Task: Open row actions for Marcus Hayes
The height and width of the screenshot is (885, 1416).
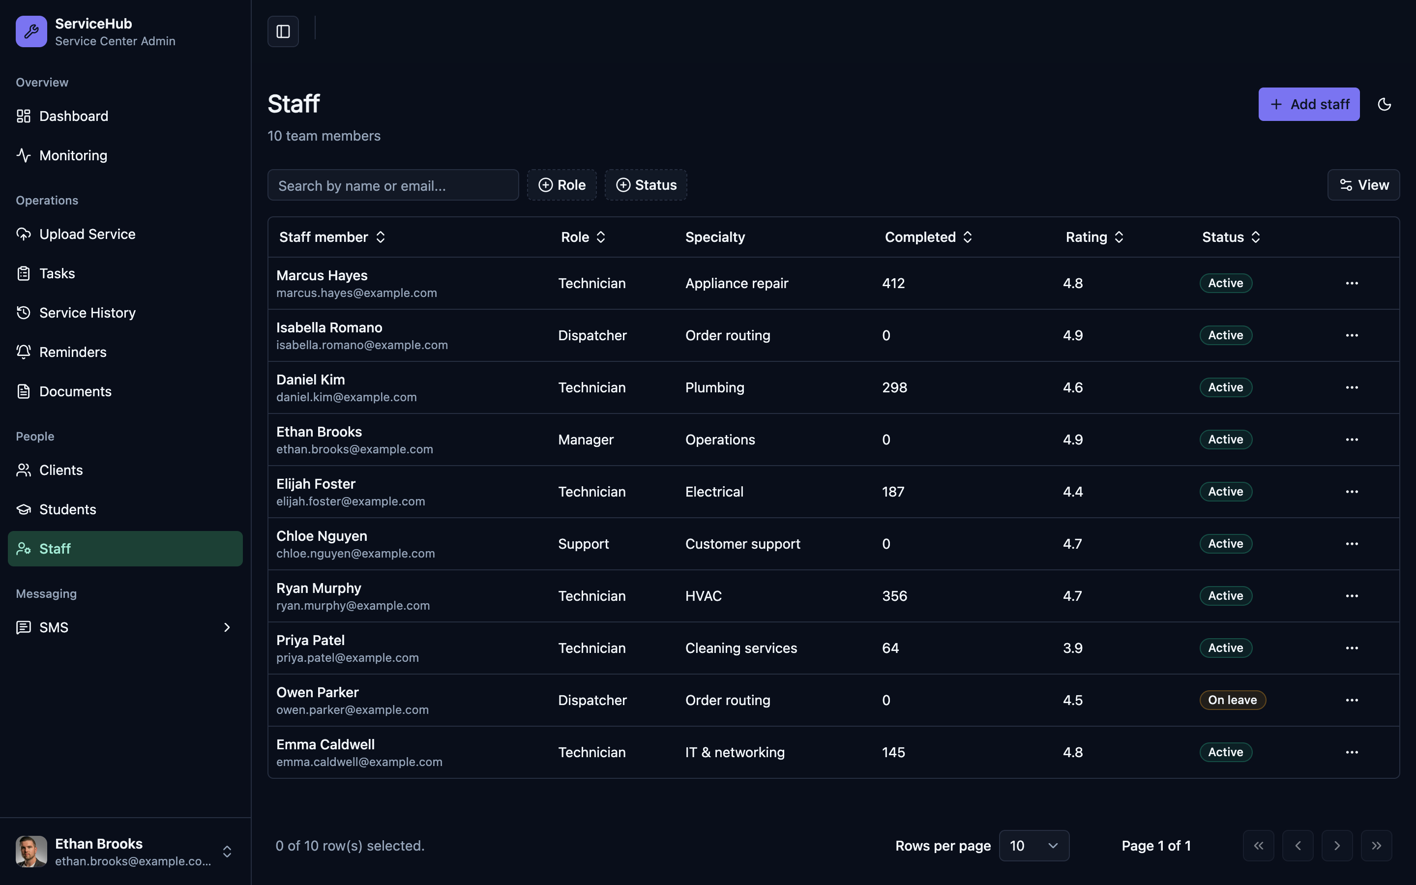Action: (x=1352, y=283)
